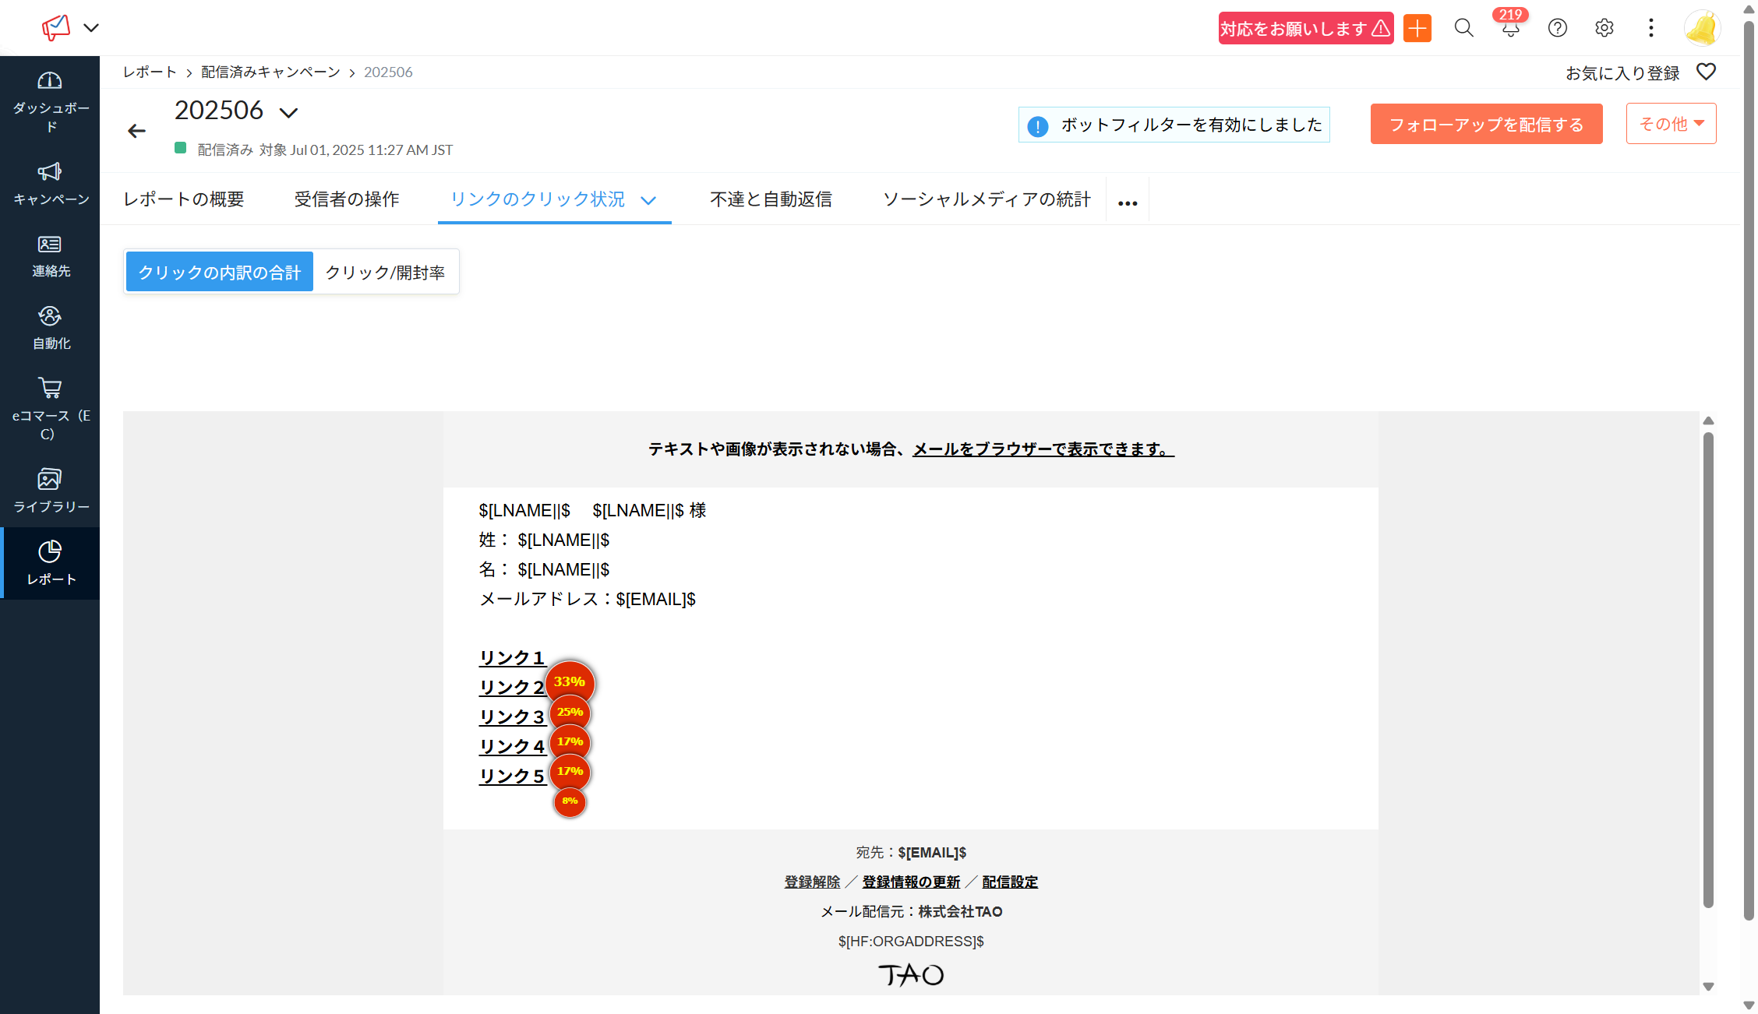Expand the app switcher chevron beside logo
The width and height of the screenshot is (1758, 1014).
coord(91,28)
